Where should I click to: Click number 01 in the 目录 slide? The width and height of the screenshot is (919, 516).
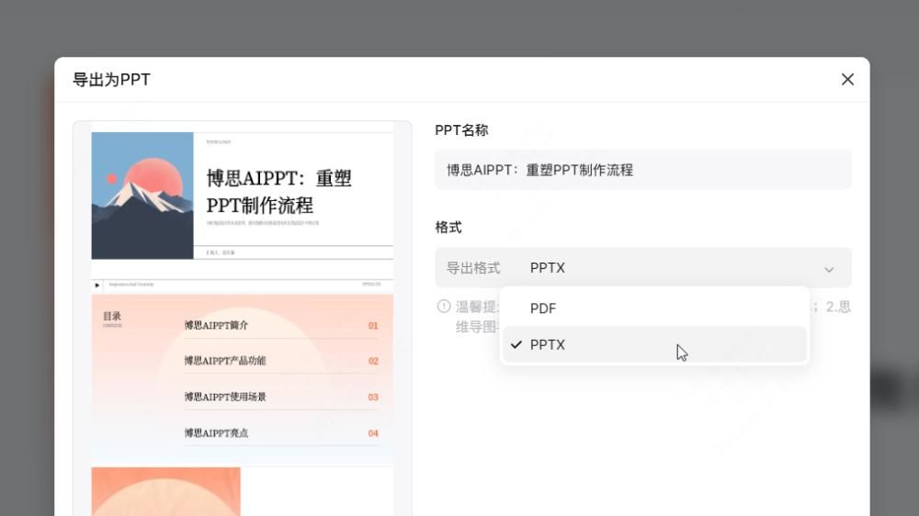[373, 326]
